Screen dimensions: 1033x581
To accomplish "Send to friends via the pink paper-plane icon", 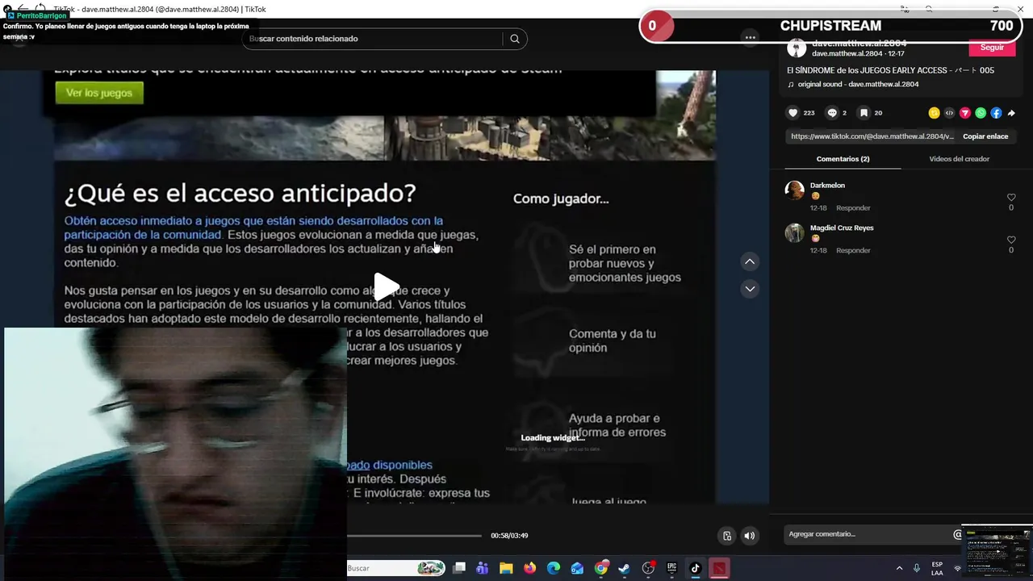I will (964, 113).
